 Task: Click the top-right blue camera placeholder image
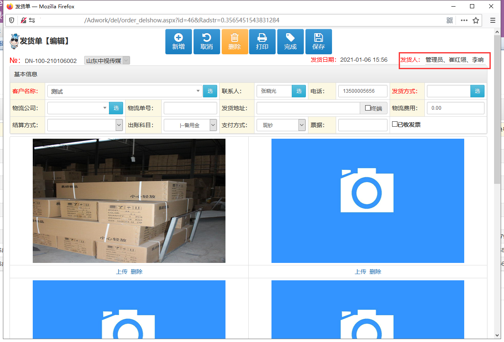[368, 201]
